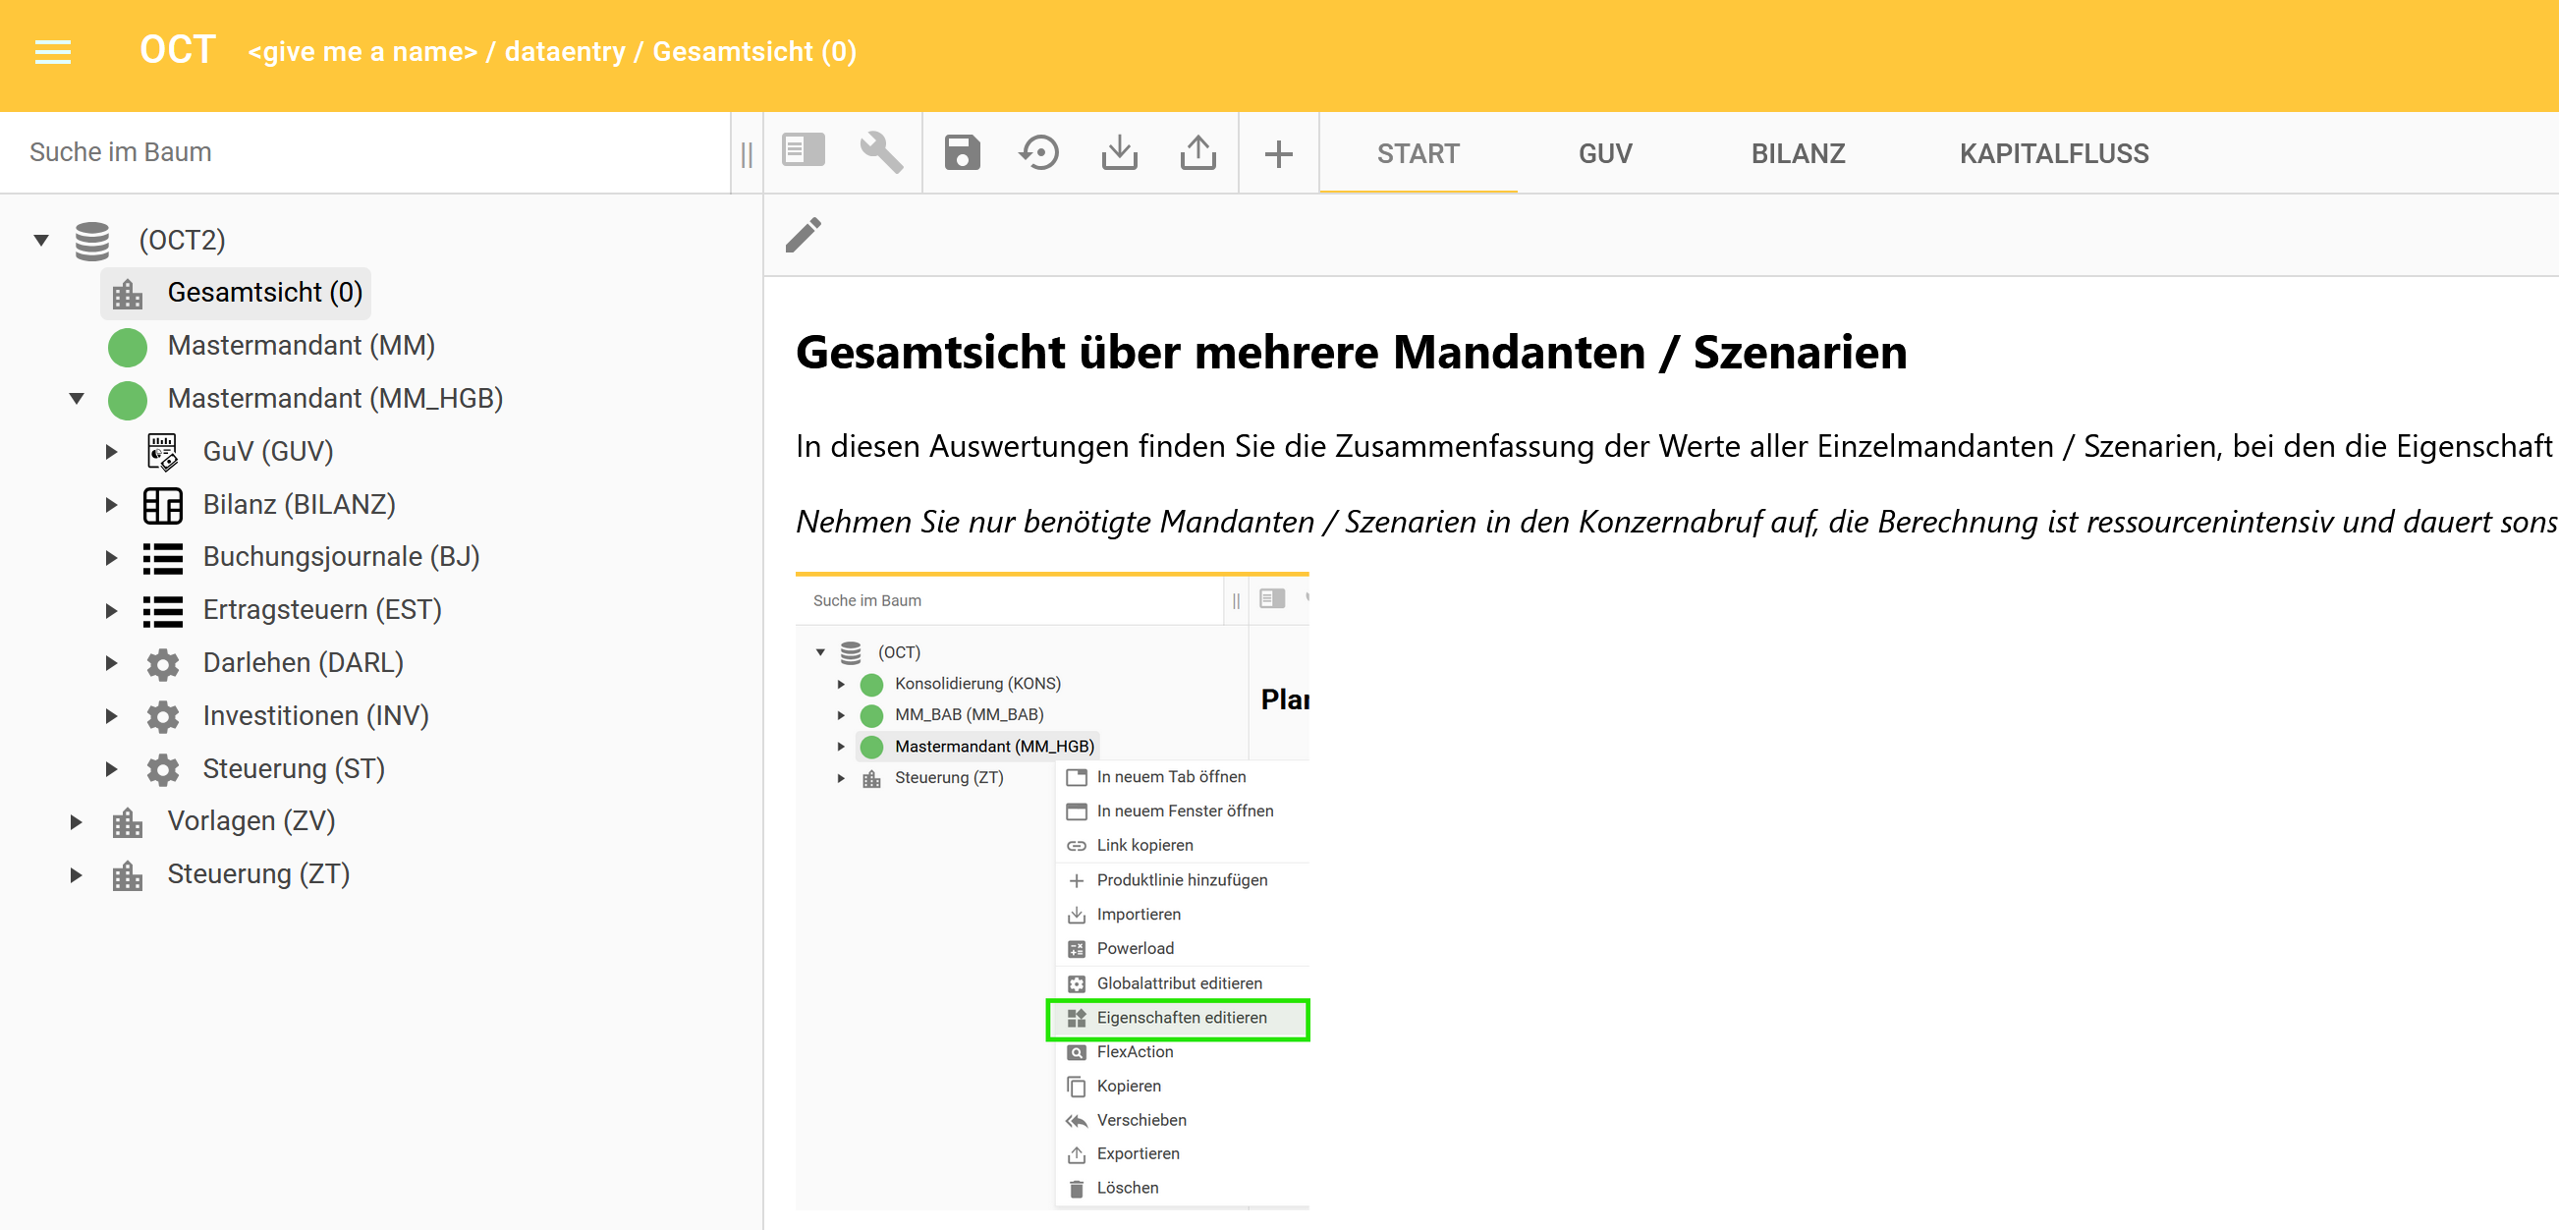Toggle the side panel layout icon
This screenshot has width=2559, height=1230.
coord(803,151)
